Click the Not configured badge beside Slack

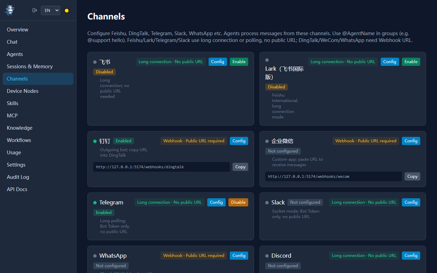305,202
